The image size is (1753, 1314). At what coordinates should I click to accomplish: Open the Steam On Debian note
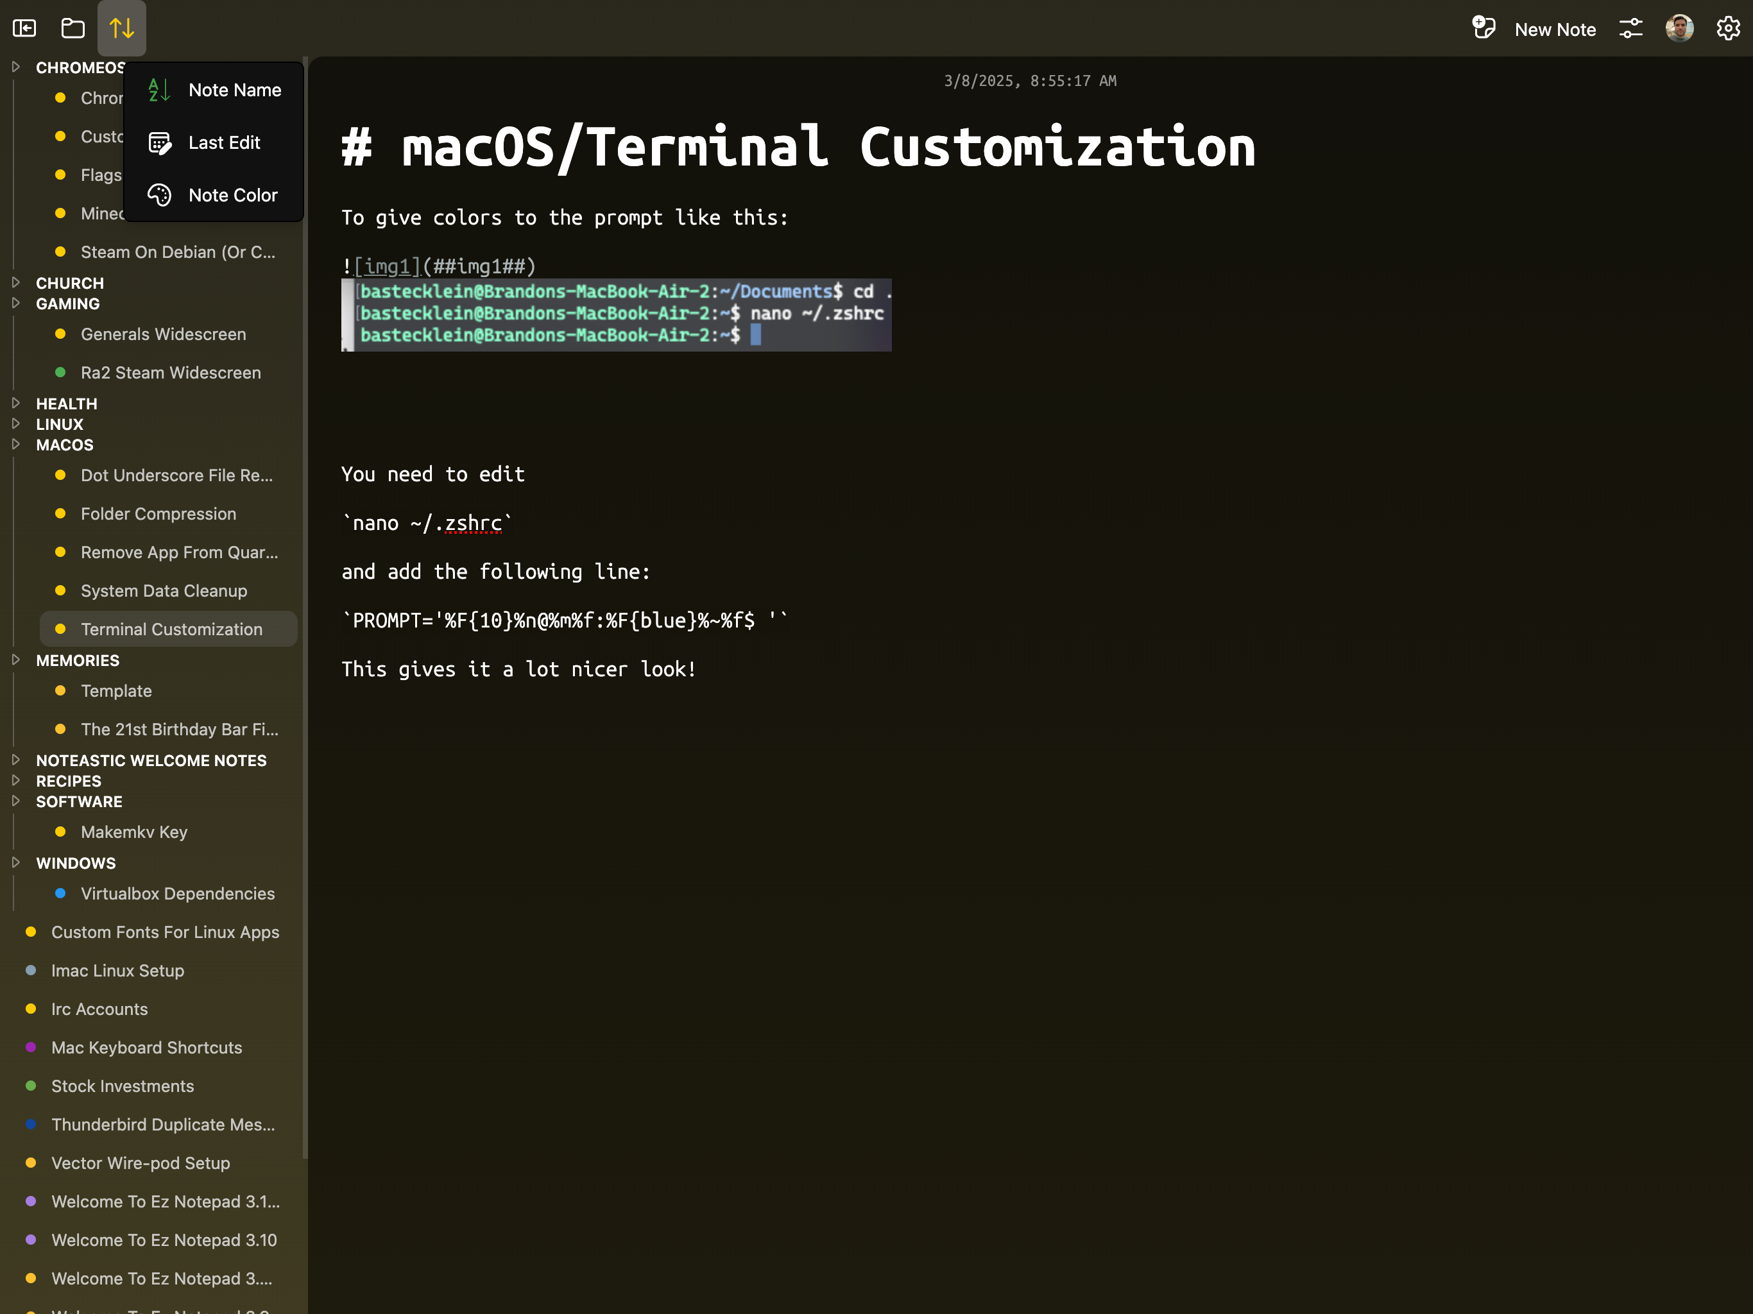pyautogui.click(x=168, y=252)
